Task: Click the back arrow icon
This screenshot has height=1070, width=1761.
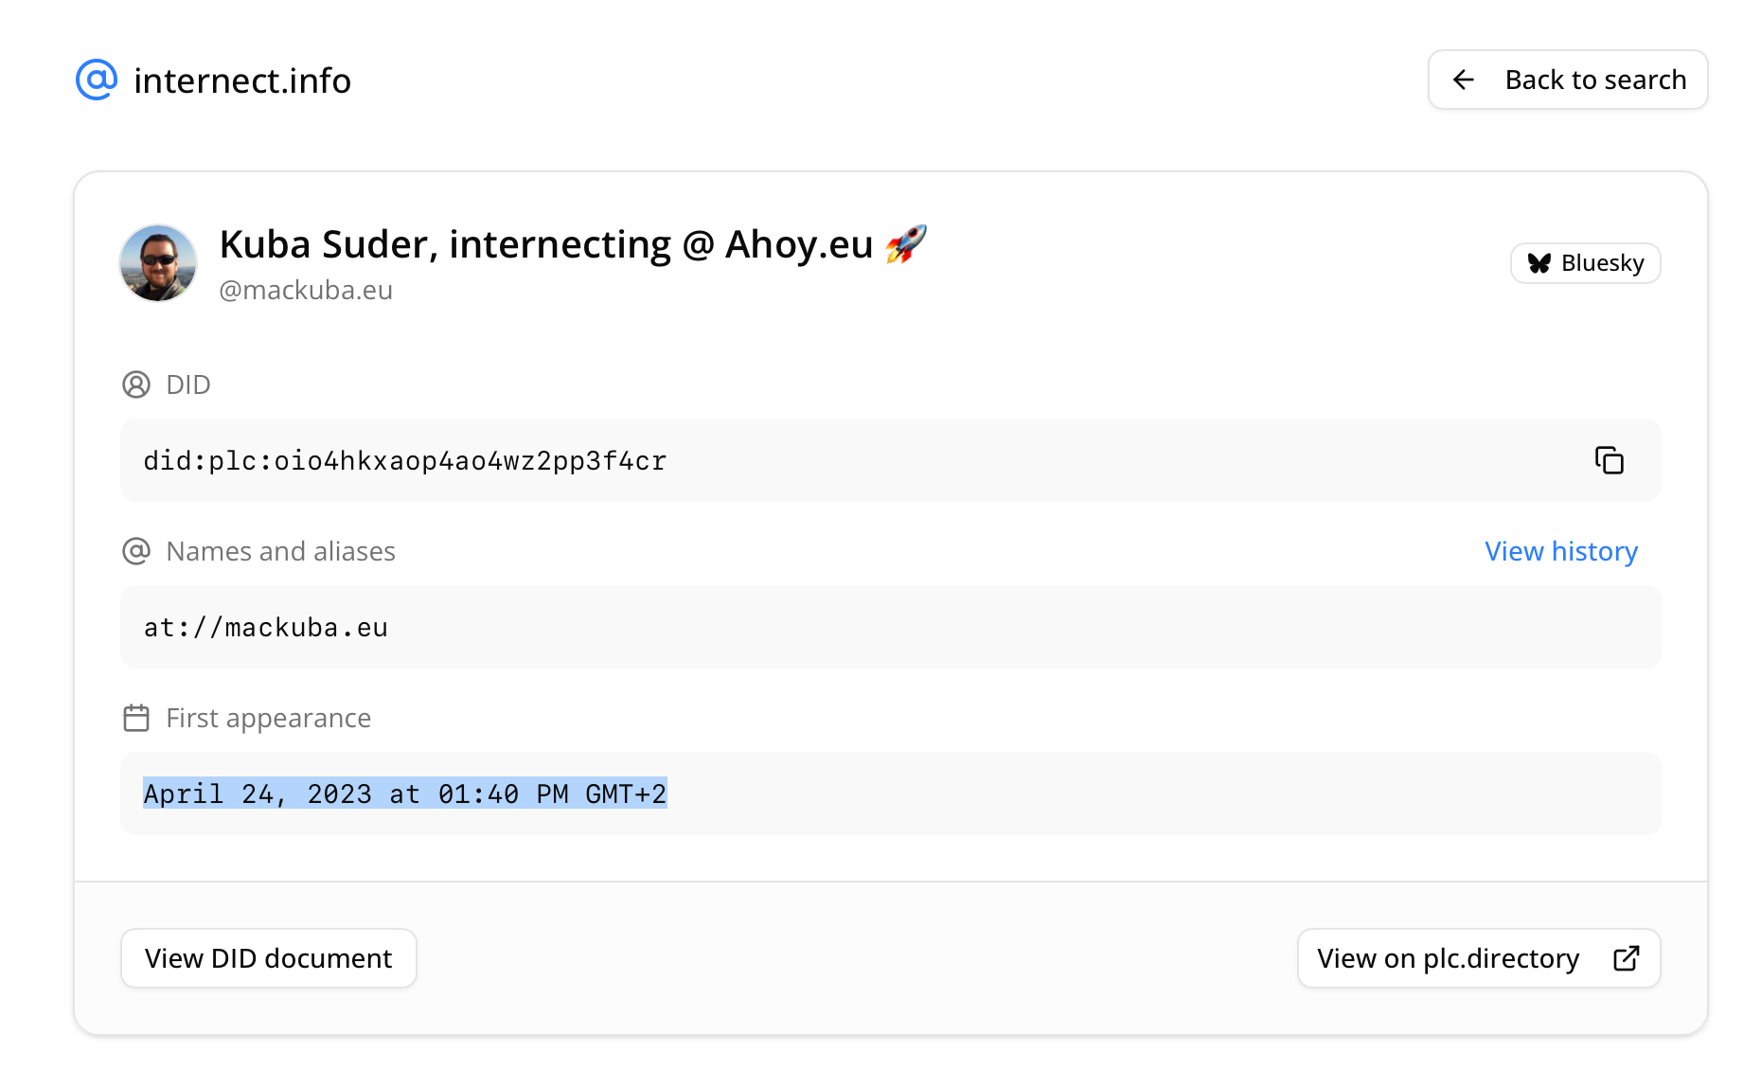Action: click(1464, 80)
